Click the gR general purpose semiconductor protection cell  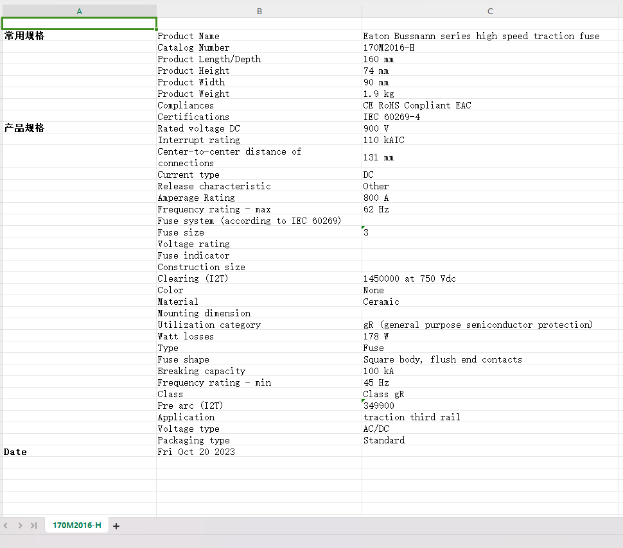(x=490, y=324)
